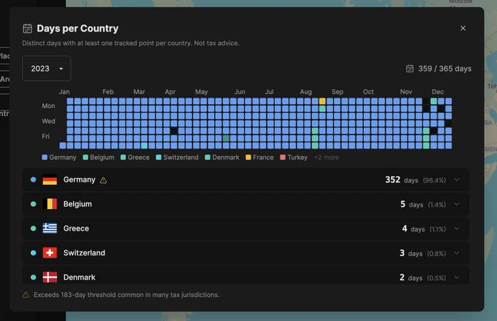Show the '+2 more' legend countries

click(327, 157)
